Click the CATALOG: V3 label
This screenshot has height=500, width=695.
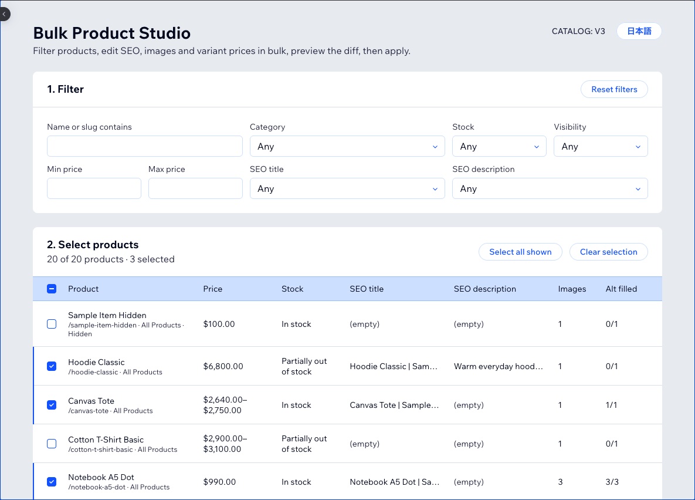coord(578,31)
